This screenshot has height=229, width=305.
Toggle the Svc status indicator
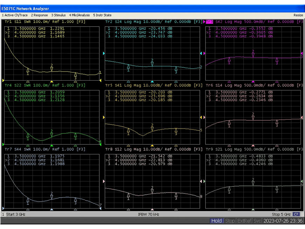(257, 221)
